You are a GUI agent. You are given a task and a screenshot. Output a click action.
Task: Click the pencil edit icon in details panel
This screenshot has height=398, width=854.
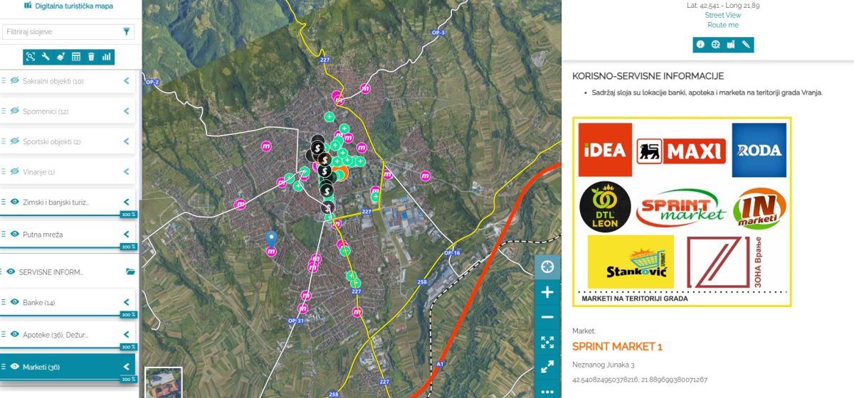746,45
